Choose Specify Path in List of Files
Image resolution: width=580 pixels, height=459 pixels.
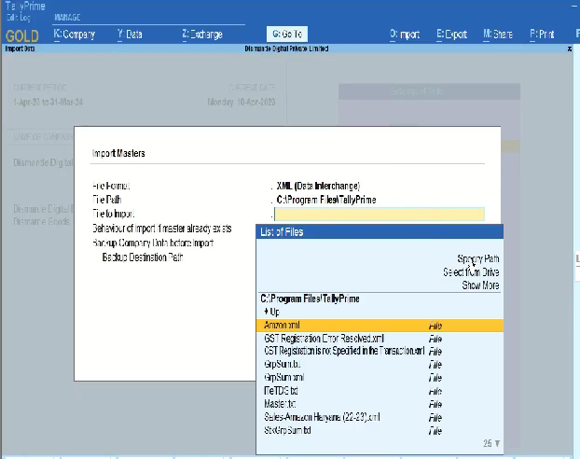478,258
